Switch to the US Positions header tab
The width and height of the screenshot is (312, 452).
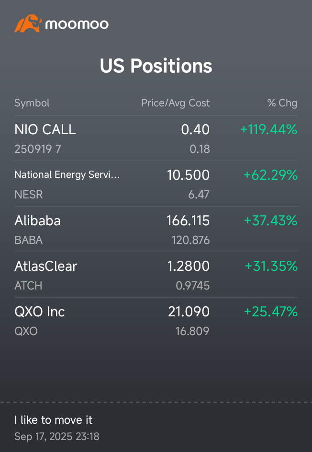(x=156, y=66)
